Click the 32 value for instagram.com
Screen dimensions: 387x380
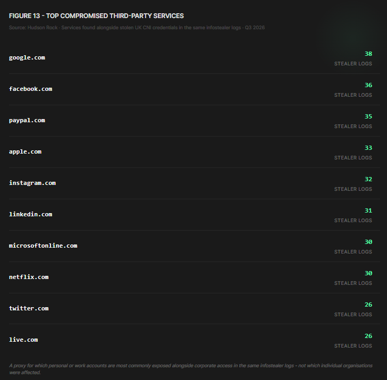[x=368, y=179]
